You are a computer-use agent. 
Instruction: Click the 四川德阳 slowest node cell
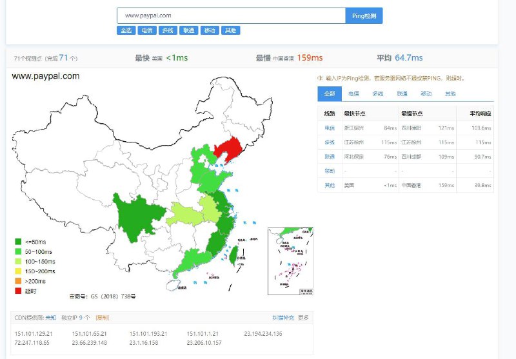[412, 128]
